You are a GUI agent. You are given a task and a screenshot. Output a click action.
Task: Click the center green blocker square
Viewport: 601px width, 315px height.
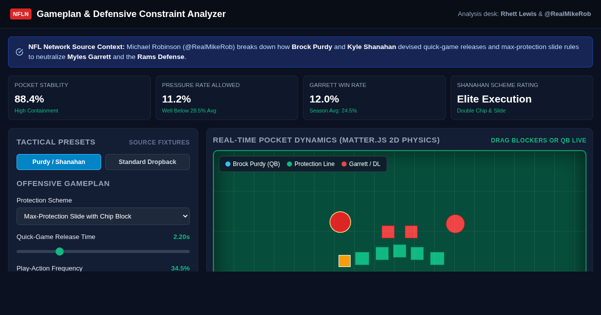400,251
